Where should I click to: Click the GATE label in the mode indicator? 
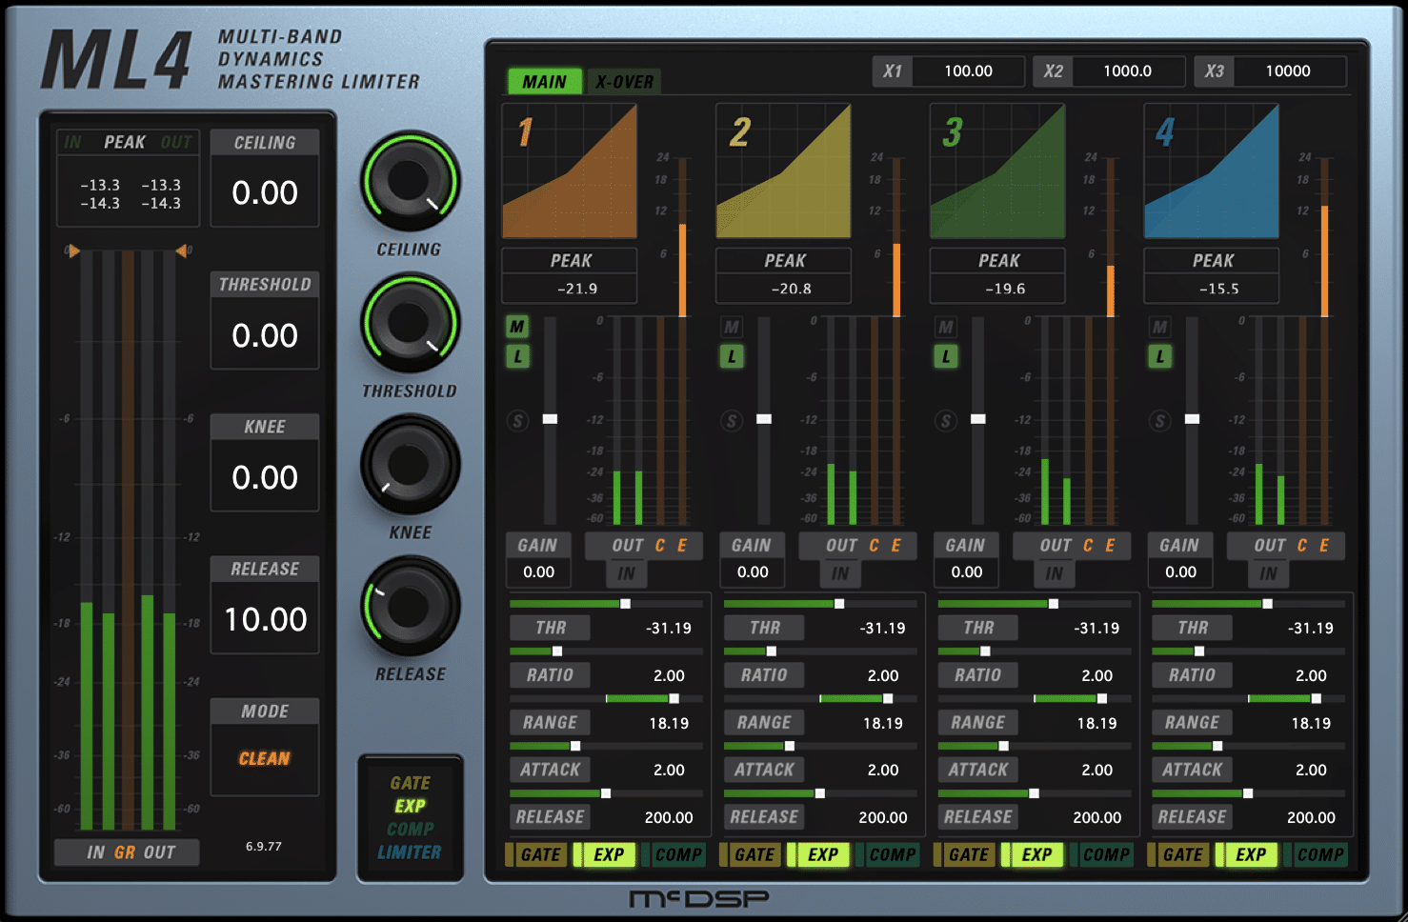coord(411,782)
